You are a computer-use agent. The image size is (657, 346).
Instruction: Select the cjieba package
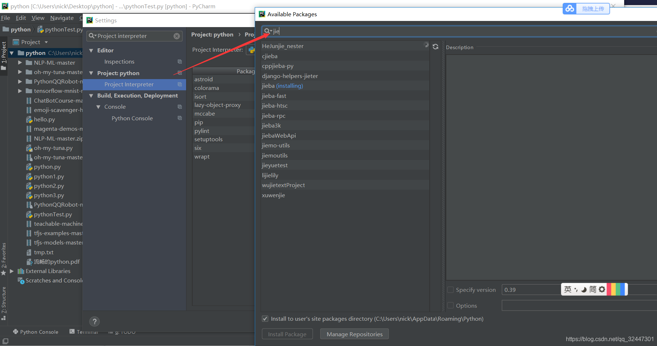click(x=345, y=56)
